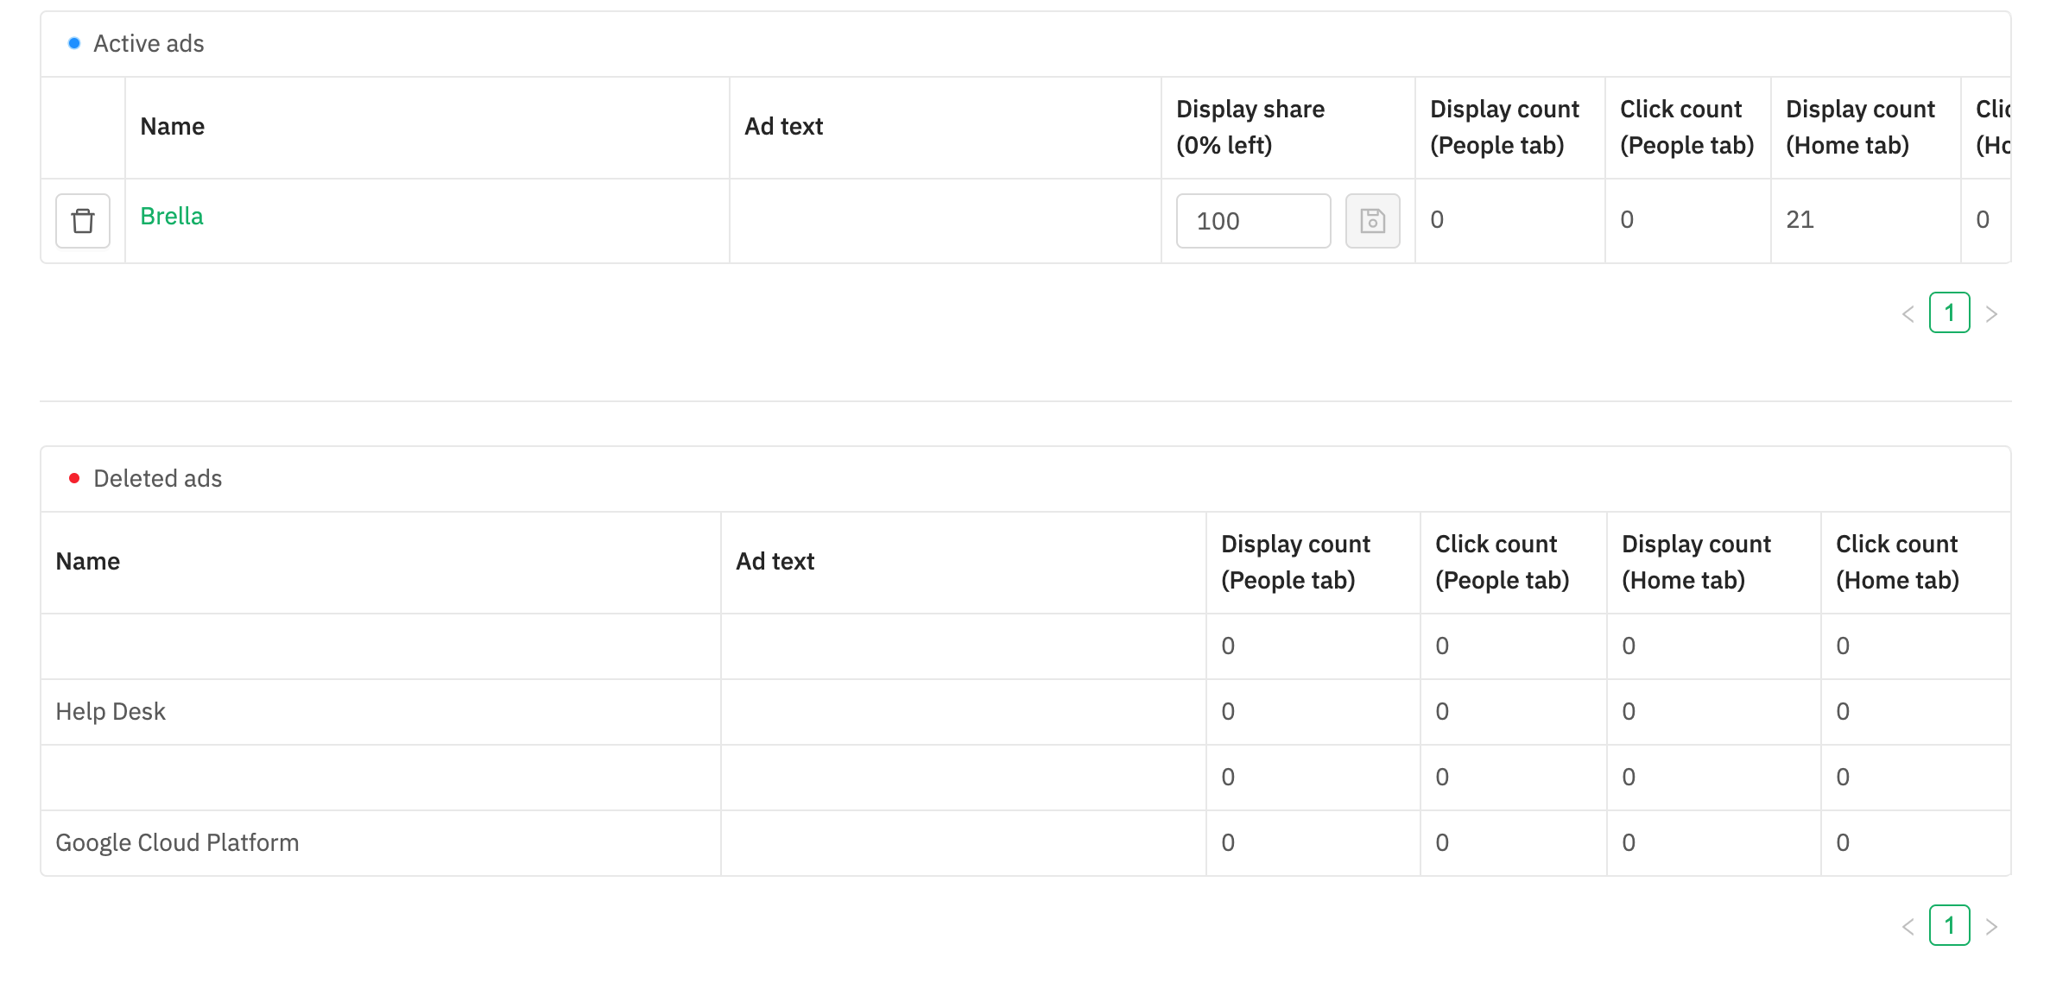
Task: Click the Deleted ads section heading
Action: pos(158,479)
